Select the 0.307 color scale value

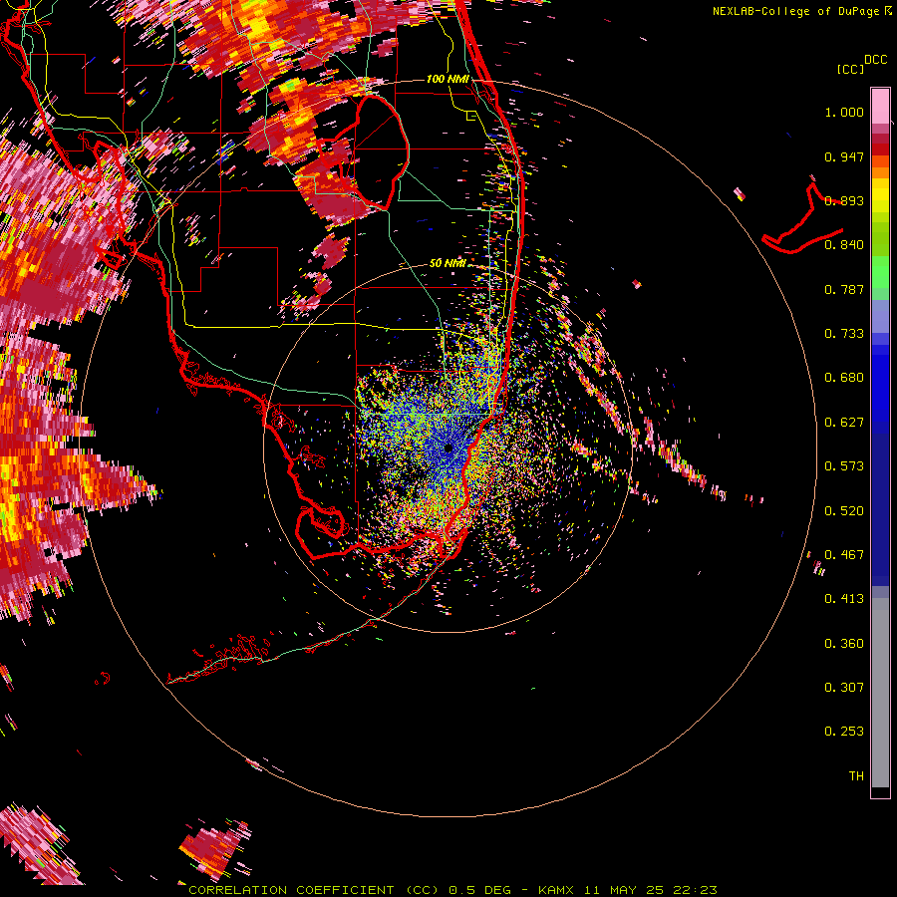point(844,688)
